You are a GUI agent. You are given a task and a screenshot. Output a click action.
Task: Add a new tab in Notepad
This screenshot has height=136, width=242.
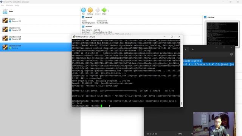point(193,49)
